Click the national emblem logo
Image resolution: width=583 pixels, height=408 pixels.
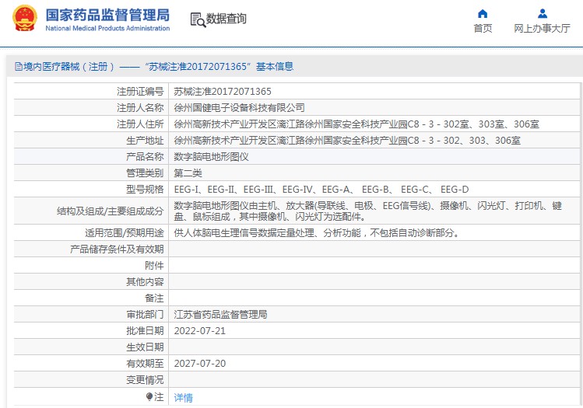[x=24, y=20]
